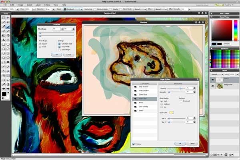Select the filled circle tool
This screenshot has width=240, height=160.
(8, 62)
